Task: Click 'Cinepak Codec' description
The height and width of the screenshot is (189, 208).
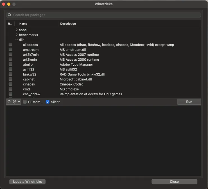Action: tap(72, 84)
